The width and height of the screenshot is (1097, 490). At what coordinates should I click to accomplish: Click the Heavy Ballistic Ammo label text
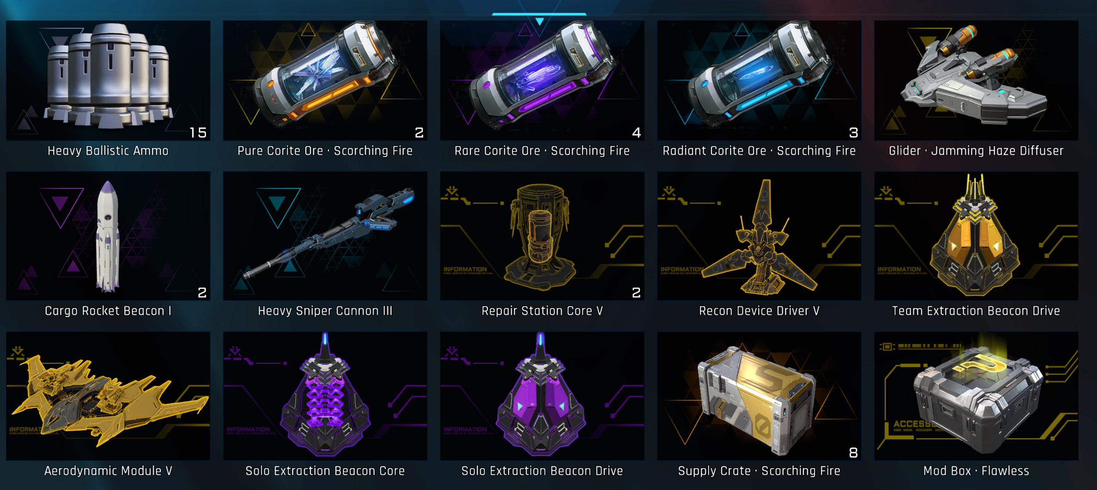tap(108, 151)
